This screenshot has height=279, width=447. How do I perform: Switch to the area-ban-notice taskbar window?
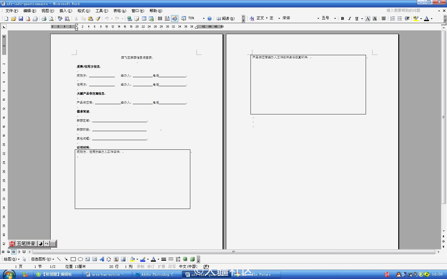[x=107, y=274]
